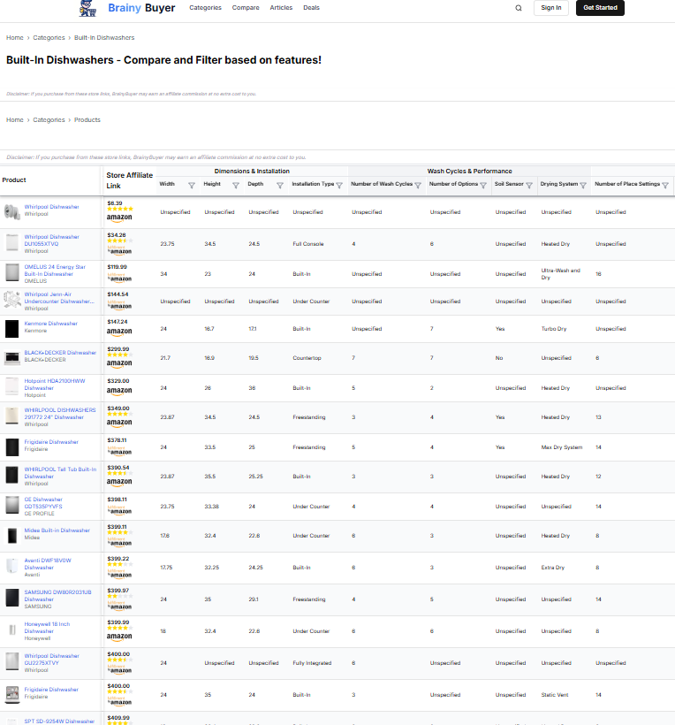Viewport: 675px width, 725px height.
Task: Click 'Turbo Dry' drying system cell
Action: [553, 329]
